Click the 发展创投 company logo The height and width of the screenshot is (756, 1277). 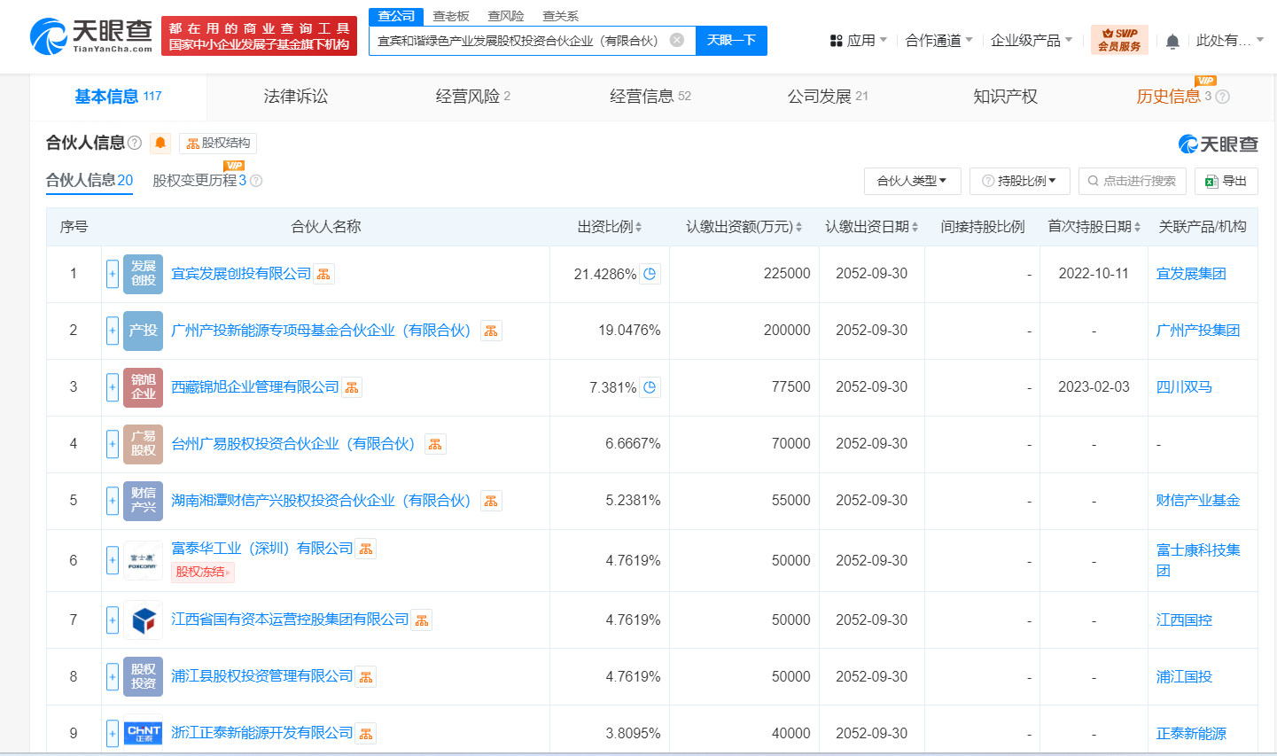point(143,274)
